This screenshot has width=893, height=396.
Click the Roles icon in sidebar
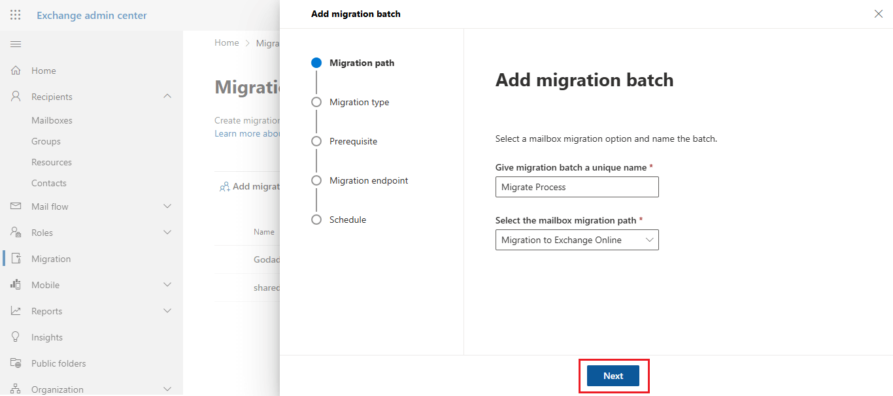tap(16, 233)
